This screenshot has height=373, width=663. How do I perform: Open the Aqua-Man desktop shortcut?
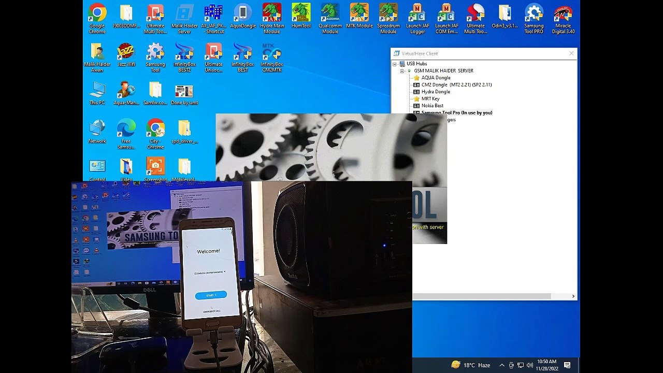(x=126, y=93)
